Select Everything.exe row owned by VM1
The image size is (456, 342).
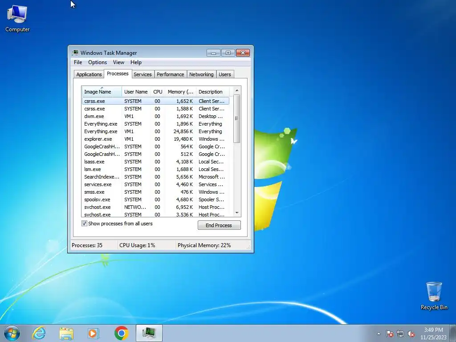155,131
